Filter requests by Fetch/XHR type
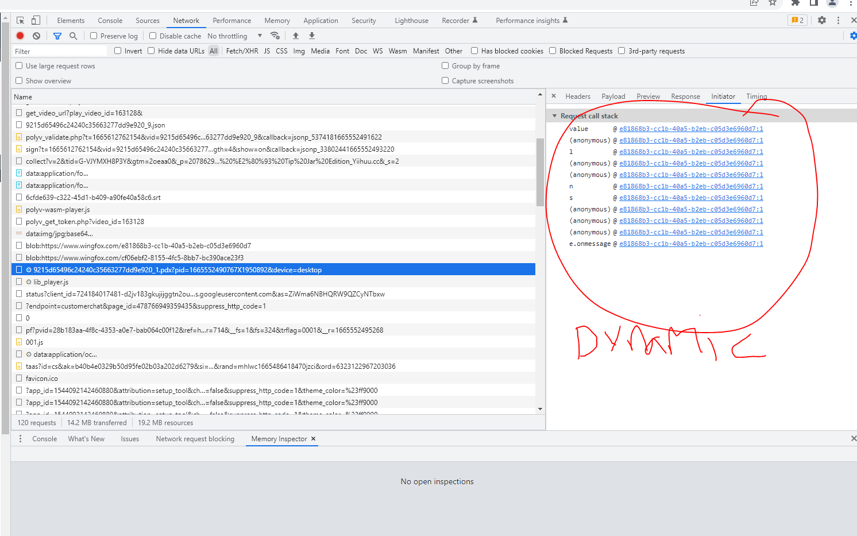This screenshot has width=857, height=536. (x=242, y=51)
